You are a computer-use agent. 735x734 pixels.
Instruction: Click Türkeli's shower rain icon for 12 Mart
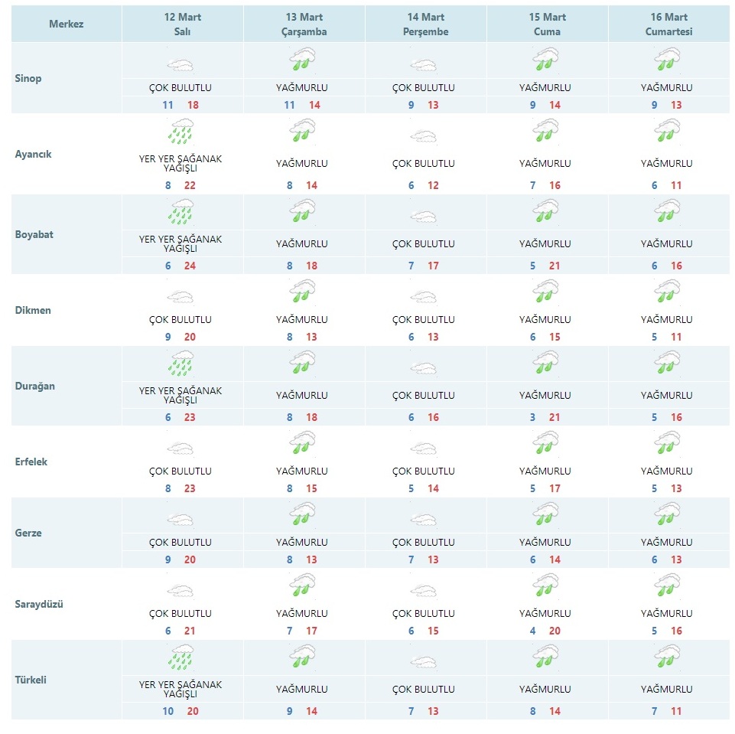180,657
